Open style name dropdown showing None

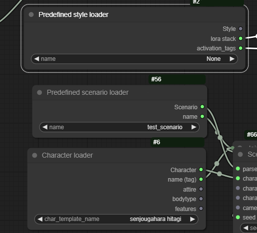(x=134, y=59)
